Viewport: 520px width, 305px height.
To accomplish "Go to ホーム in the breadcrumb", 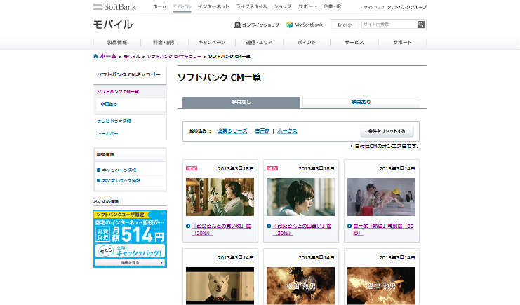I will tap(108, 56).
